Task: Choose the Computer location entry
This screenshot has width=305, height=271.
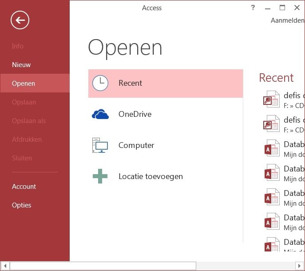Action: click(166, 145)
